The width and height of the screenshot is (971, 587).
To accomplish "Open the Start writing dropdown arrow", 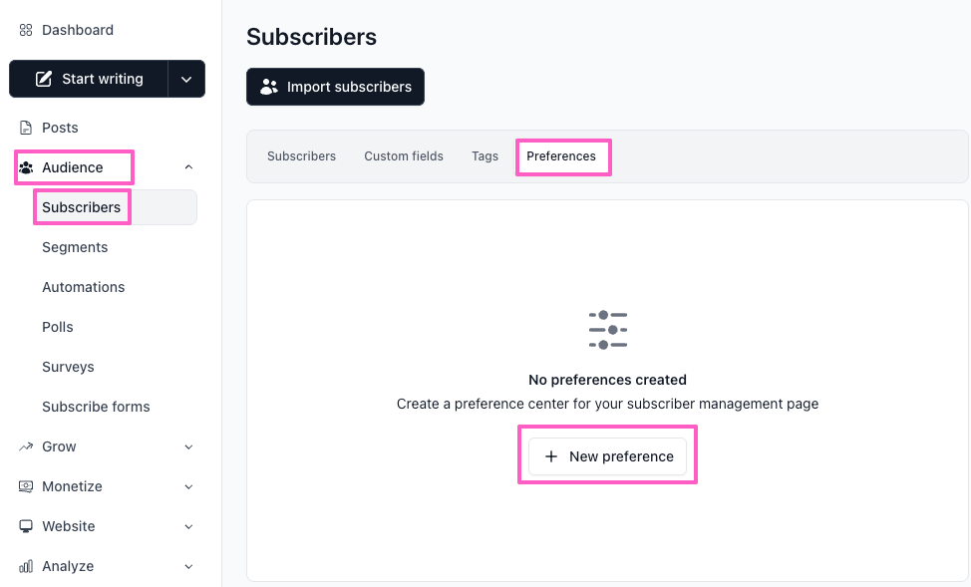I will click(x=186, y=79).
